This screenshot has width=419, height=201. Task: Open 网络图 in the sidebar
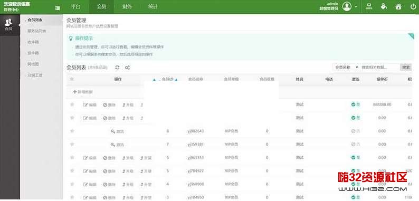point(33,64)
